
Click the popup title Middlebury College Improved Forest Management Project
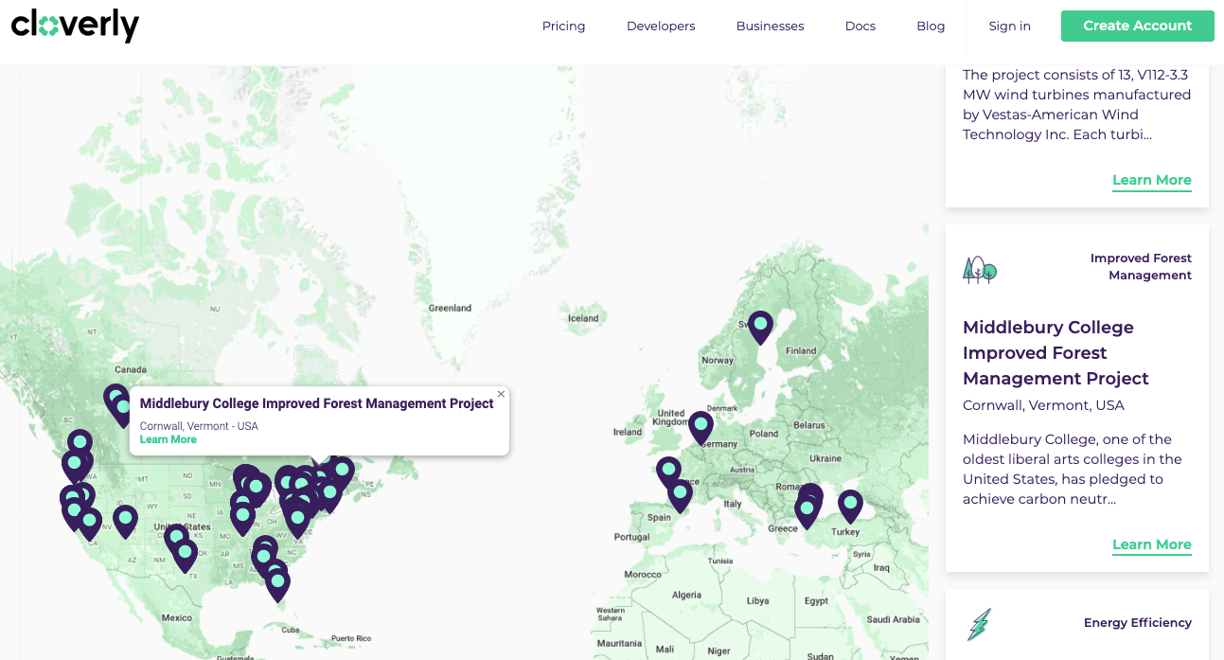click(316, 403)
